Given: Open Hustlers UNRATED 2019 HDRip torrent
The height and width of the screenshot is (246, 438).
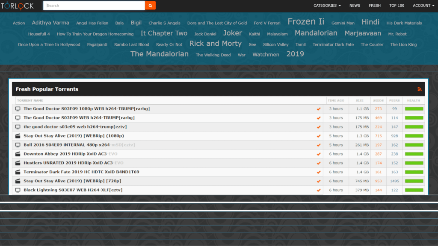Looking at the screenshot, I should point(74,163).
